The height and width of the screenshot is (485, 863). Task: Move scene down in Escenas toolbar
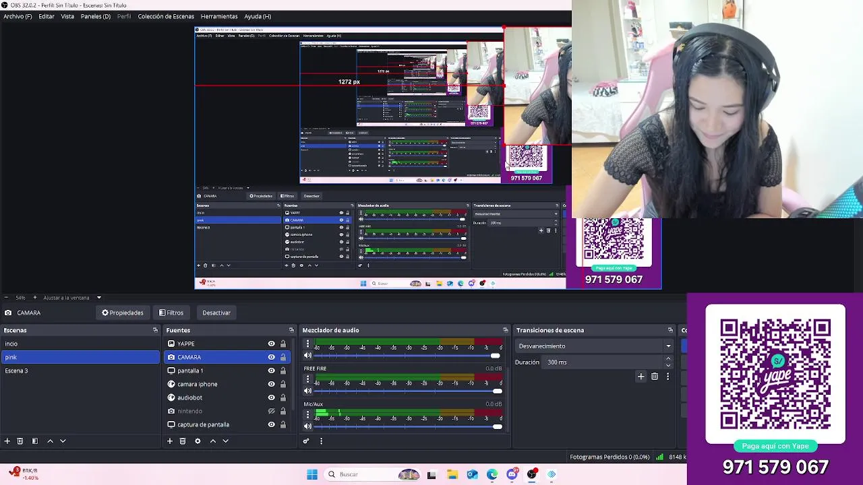coord(63,441)
